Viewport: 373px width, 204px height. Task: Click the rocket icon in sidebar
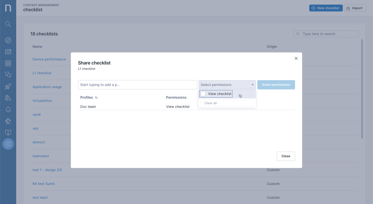[8, 86]
